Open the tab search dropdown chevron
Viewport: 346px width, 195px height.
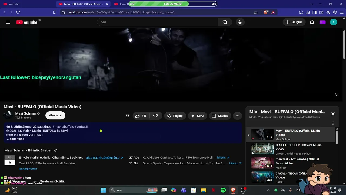[x=312, y=4]
